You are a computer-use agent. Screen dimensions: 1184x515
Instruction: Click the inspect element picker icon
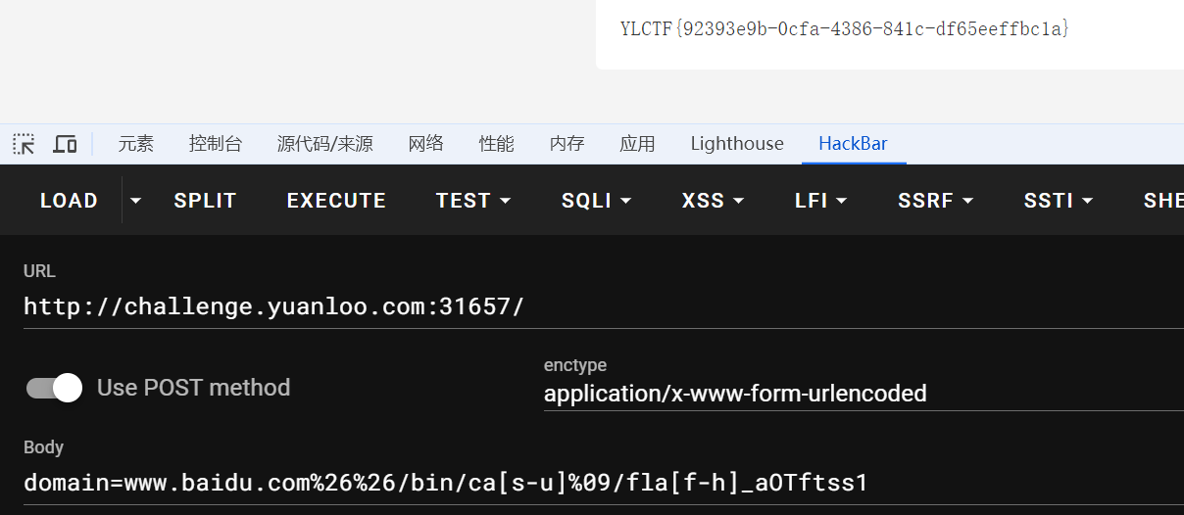coord(24,144)
